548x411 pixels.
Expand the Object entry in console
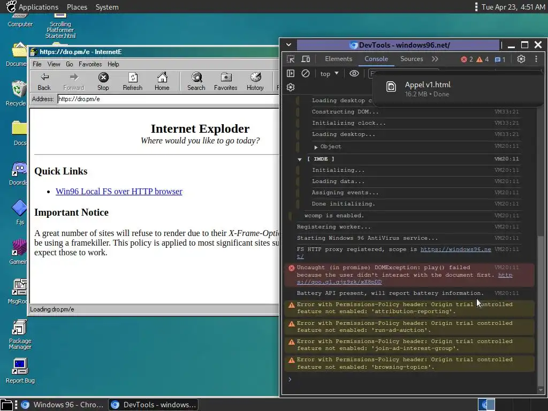pyautogui.click(x=316, y=147)
